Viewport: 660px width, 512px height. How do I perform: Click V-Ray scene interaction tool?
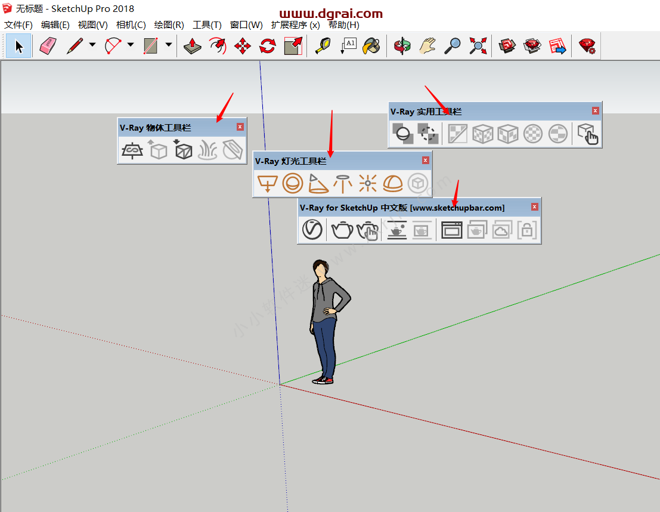[x=588, y=134]
